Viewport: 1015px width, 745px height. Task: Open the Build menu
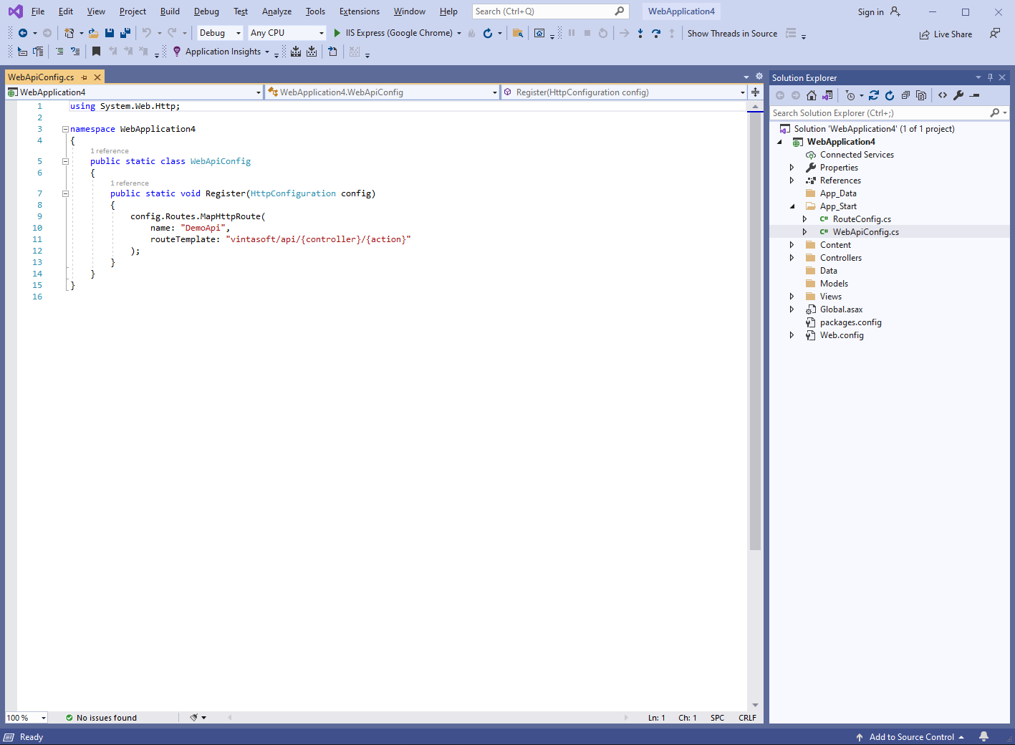(x=170, y=11)
